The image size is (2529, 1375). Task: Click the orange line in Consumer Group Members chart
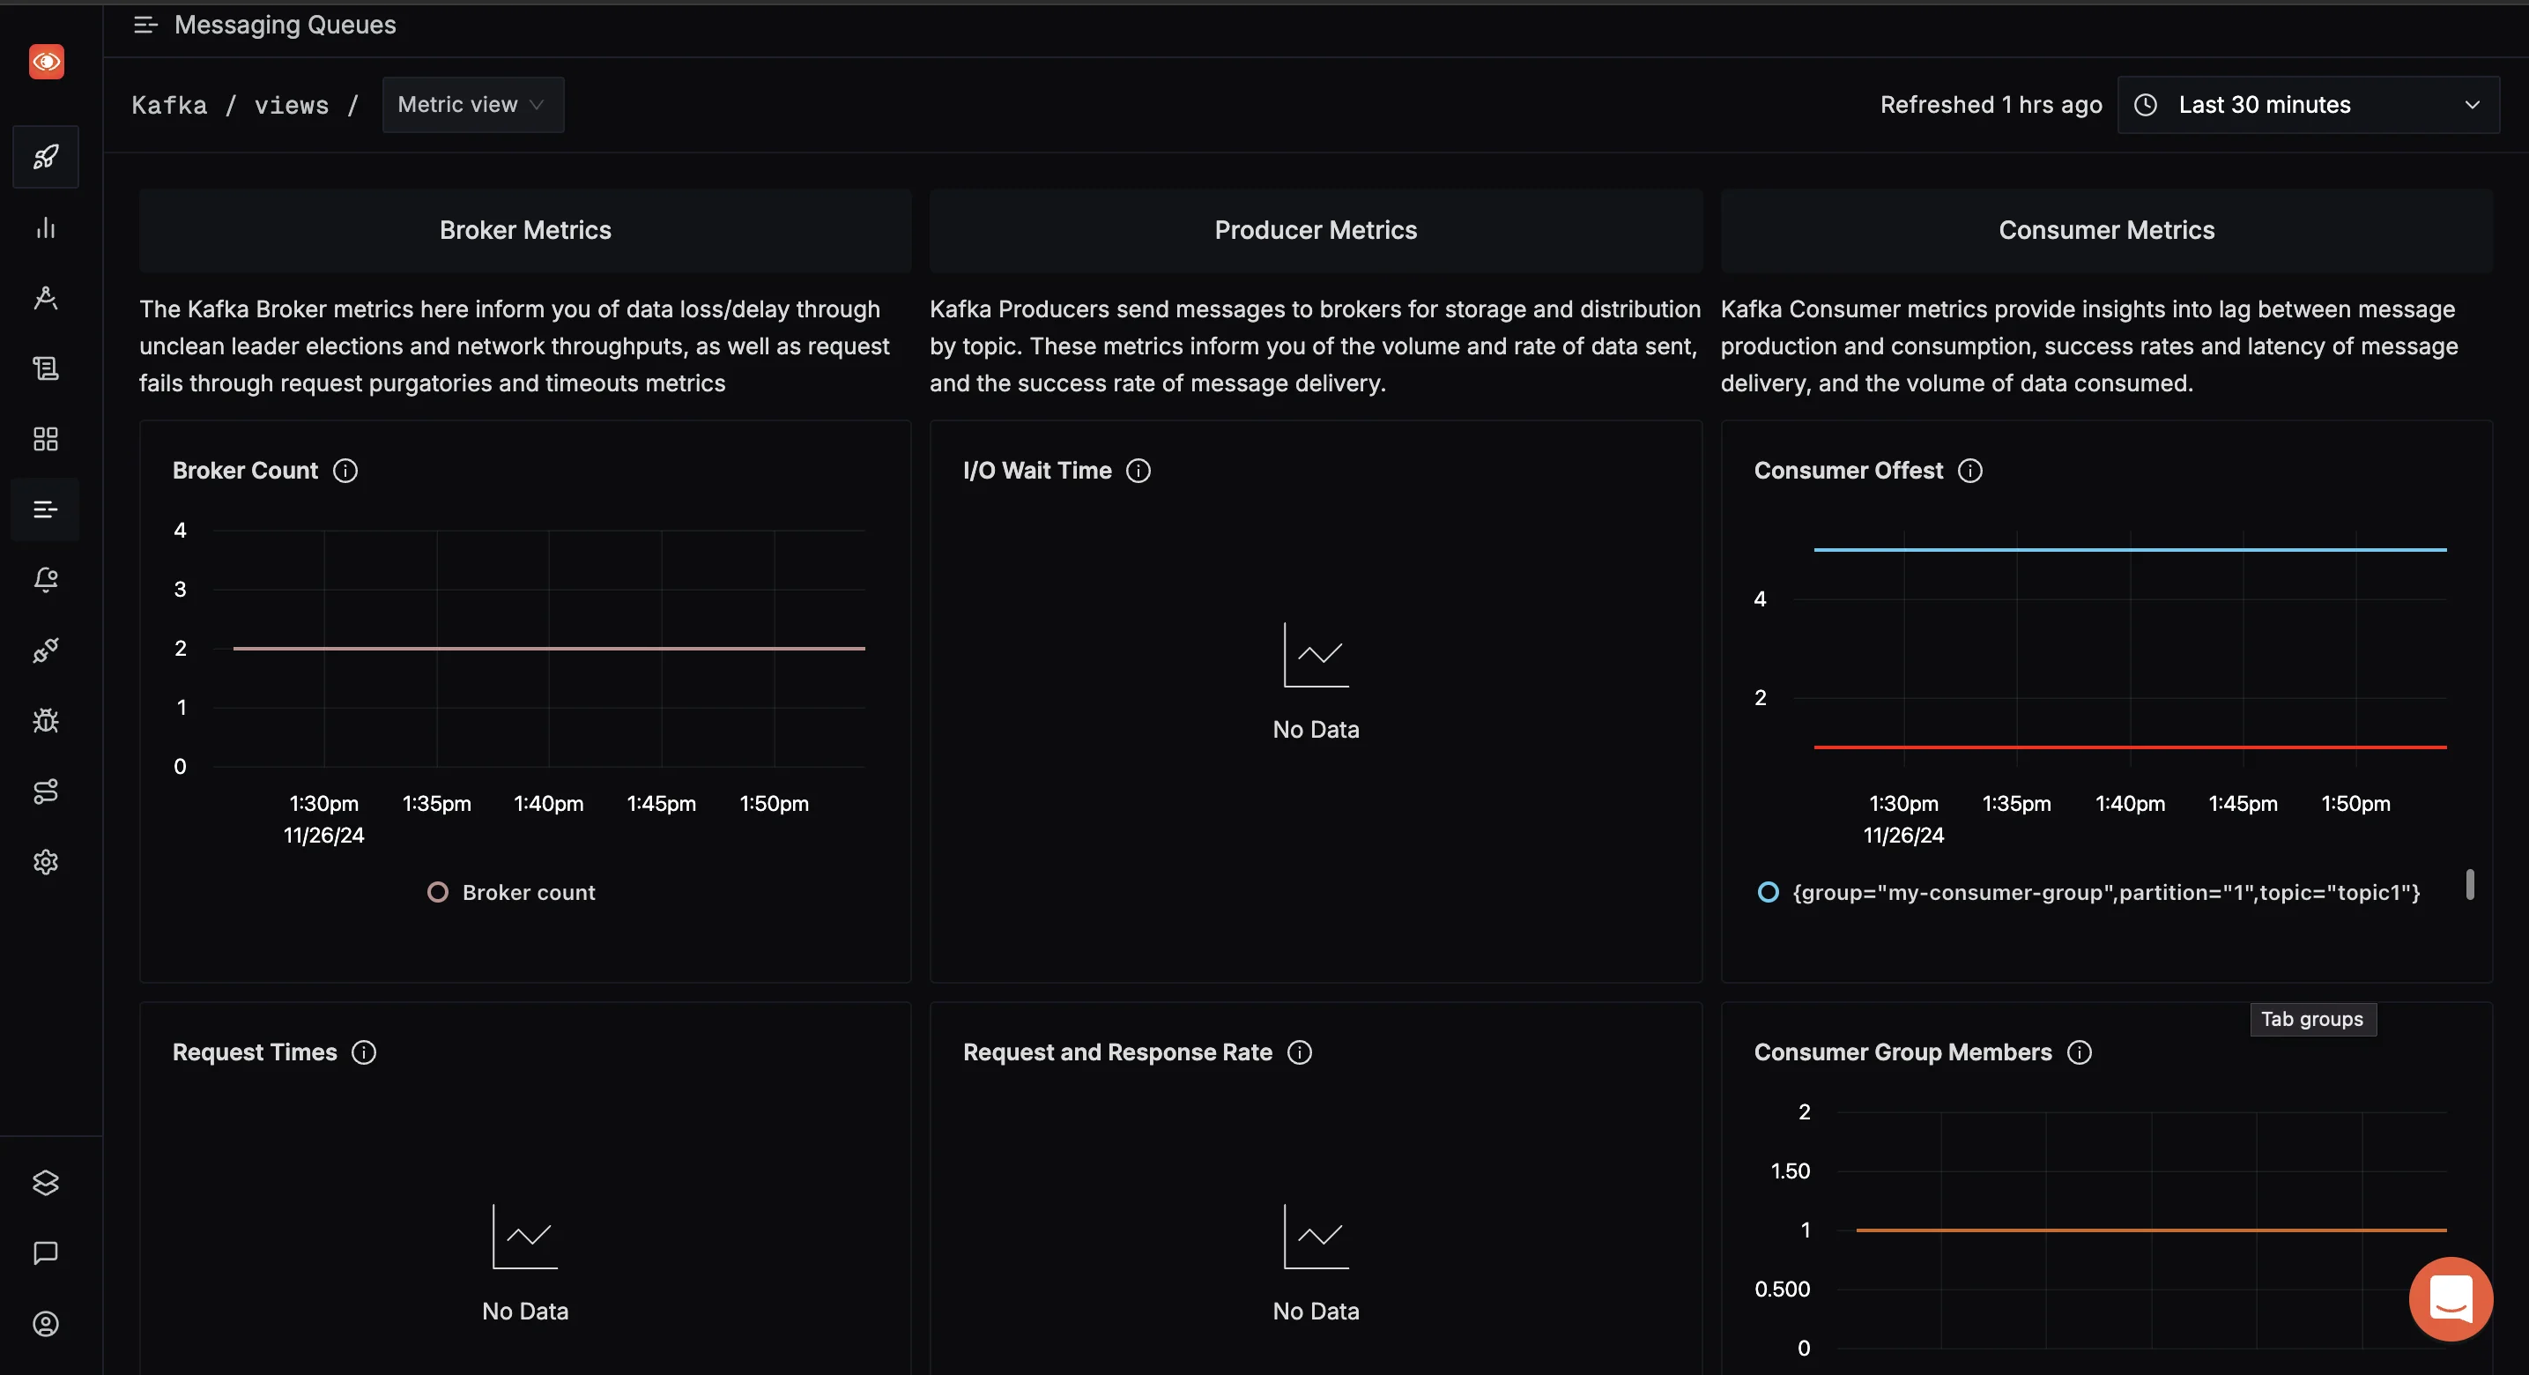(x=2151, y=1230)
